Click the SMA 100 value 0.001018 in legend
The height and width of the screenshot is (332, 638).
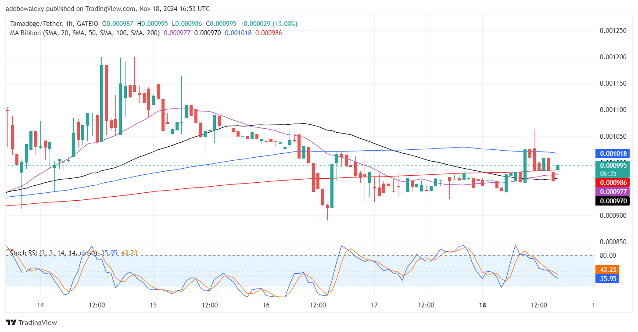(x=238, y=33)
